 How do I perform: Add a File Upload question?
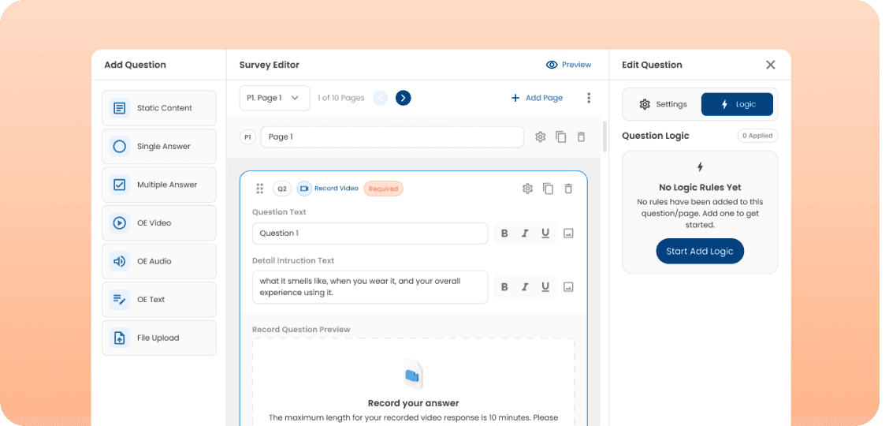158,338
